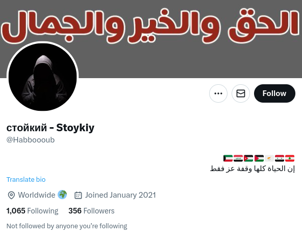Click the Arabic bio text line
This screenshot has height=239, width=302.
tap(253, 169)
